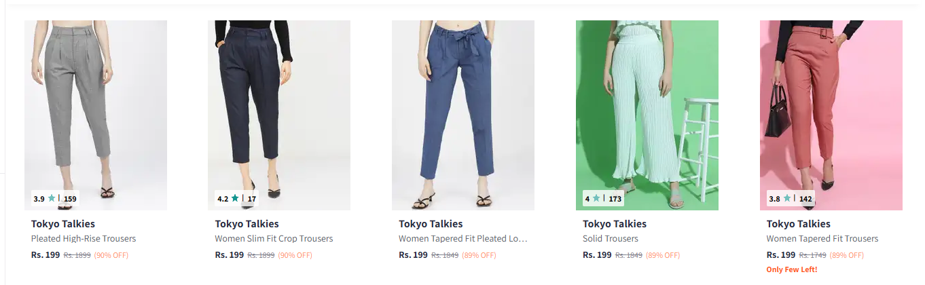Click the star icon on the 3.9 rating badge
This screenshot has width=925, height=285.
click(x=52, y=199)
